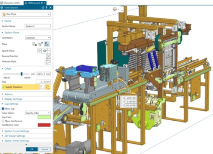Screen dimensions: 213x154
Task: Click the Offset value field 429.0 mm
Action: click(43, 74)
